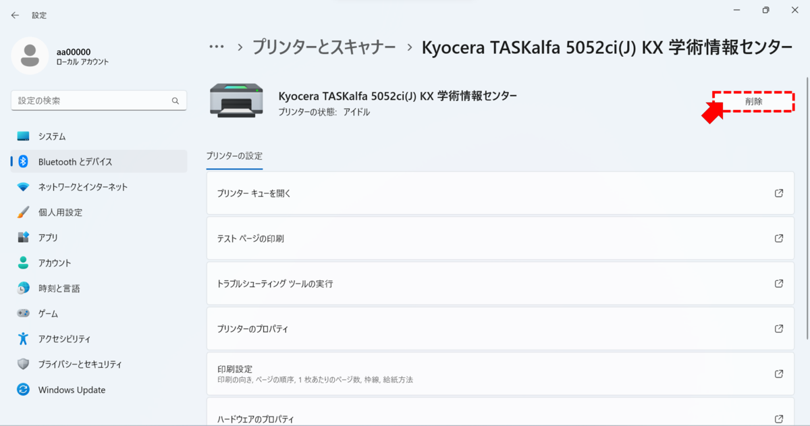This screenshot has height=426, width=810.
Task: Click the システム monitor icon
Action: [24, 136]
